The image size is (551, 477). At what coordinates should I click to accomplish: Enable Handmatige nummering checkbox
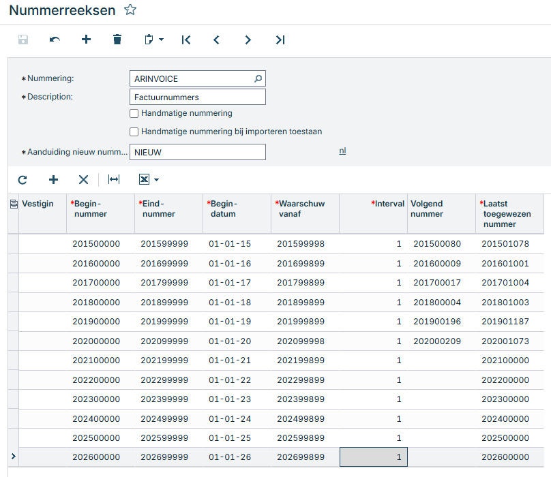pos(134,113)
